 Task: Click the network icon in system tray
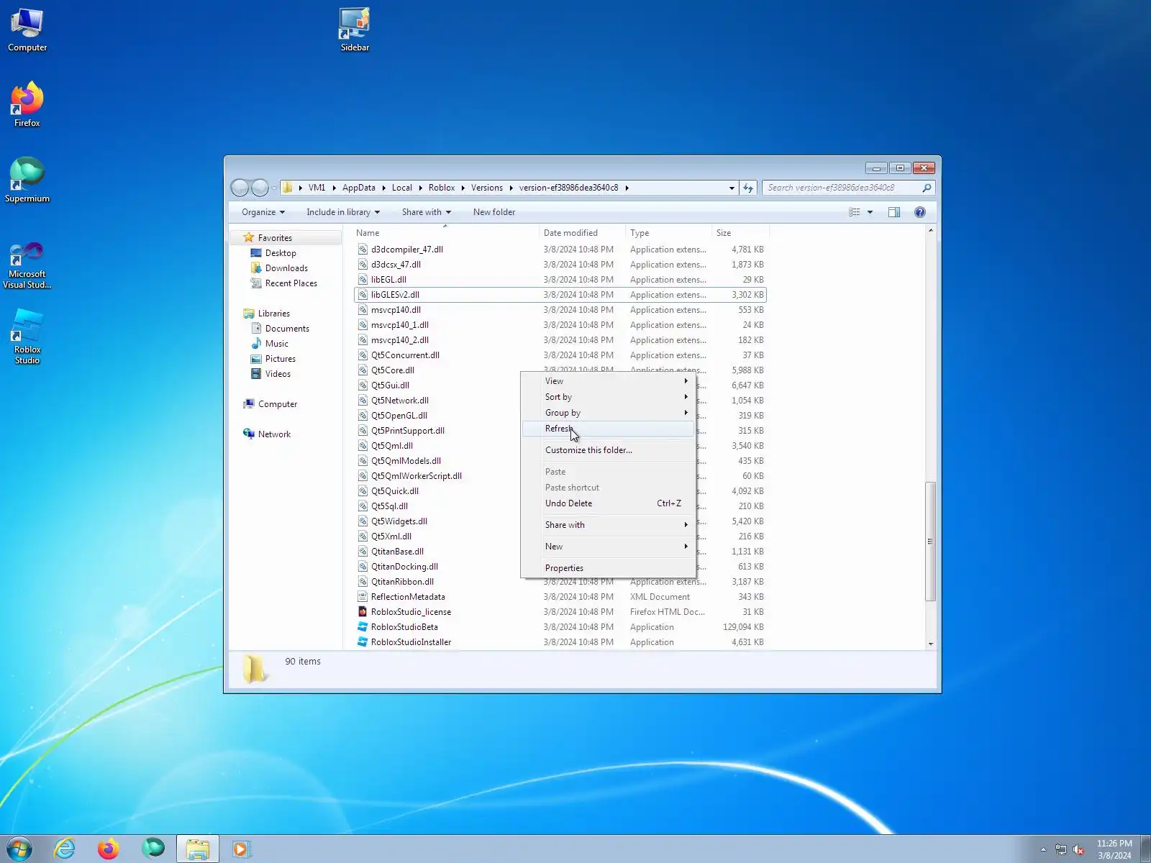(1060, 850)
